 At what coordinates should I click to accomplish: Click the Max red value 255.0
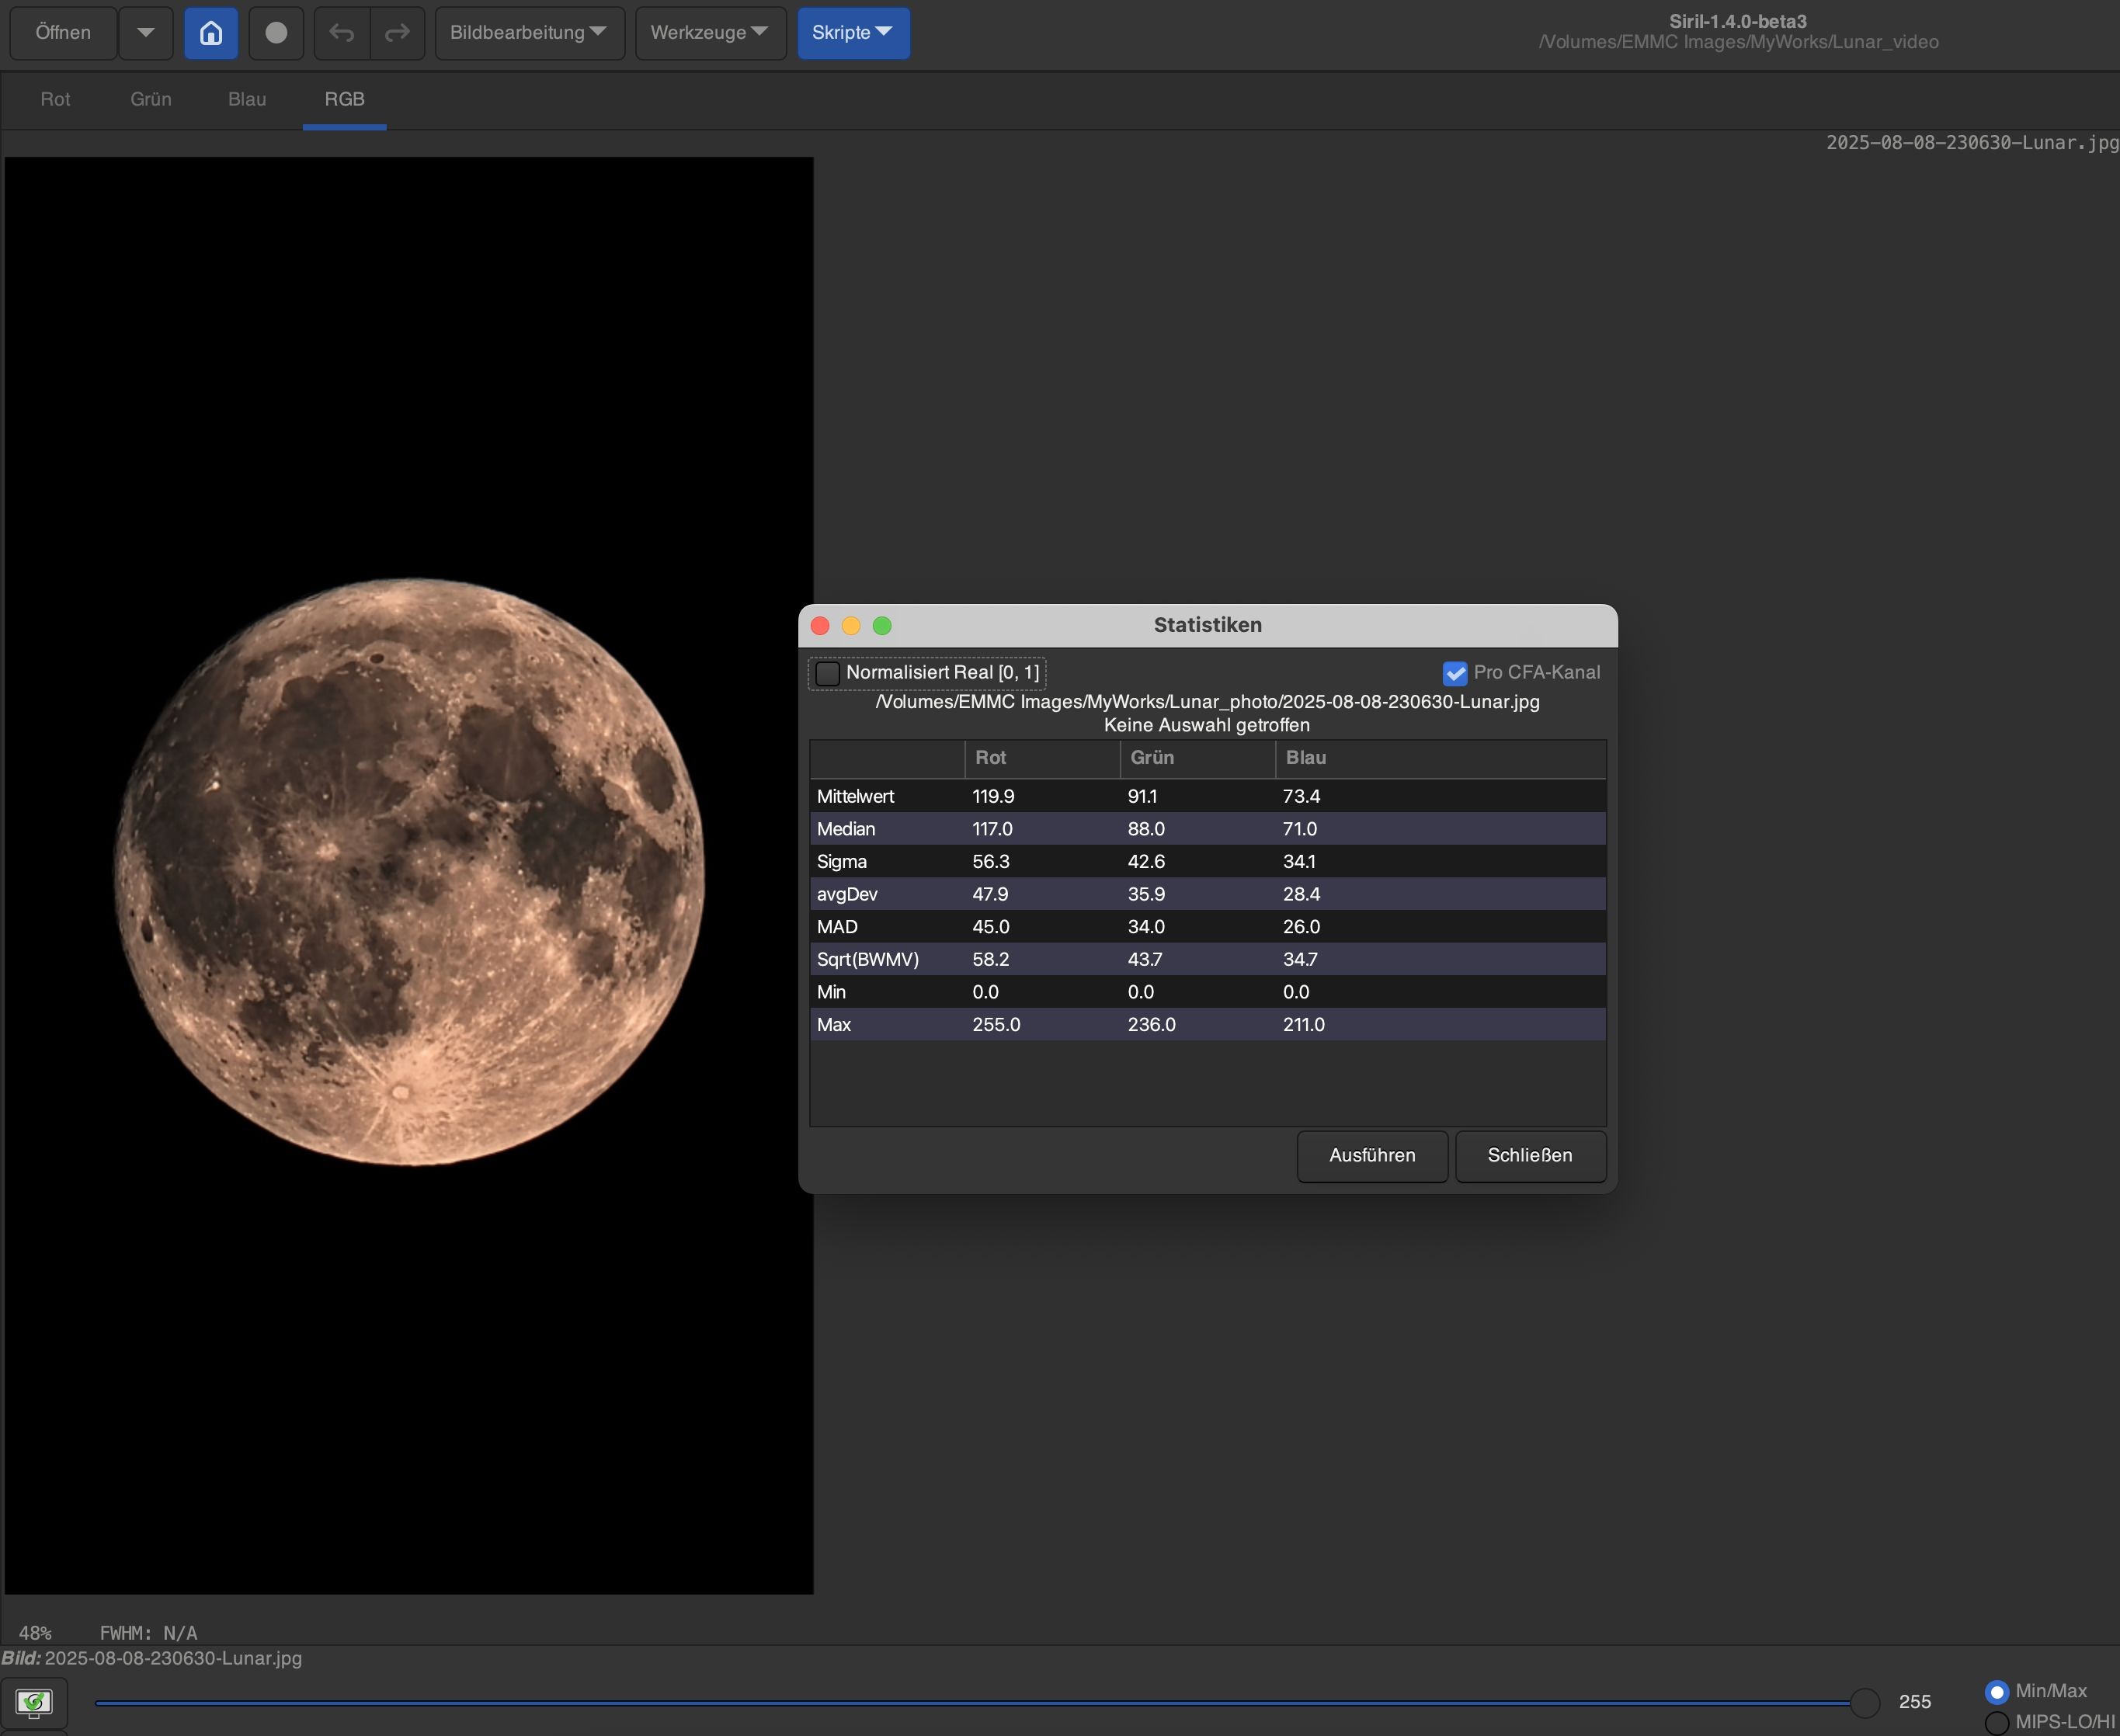point(996,1025)
